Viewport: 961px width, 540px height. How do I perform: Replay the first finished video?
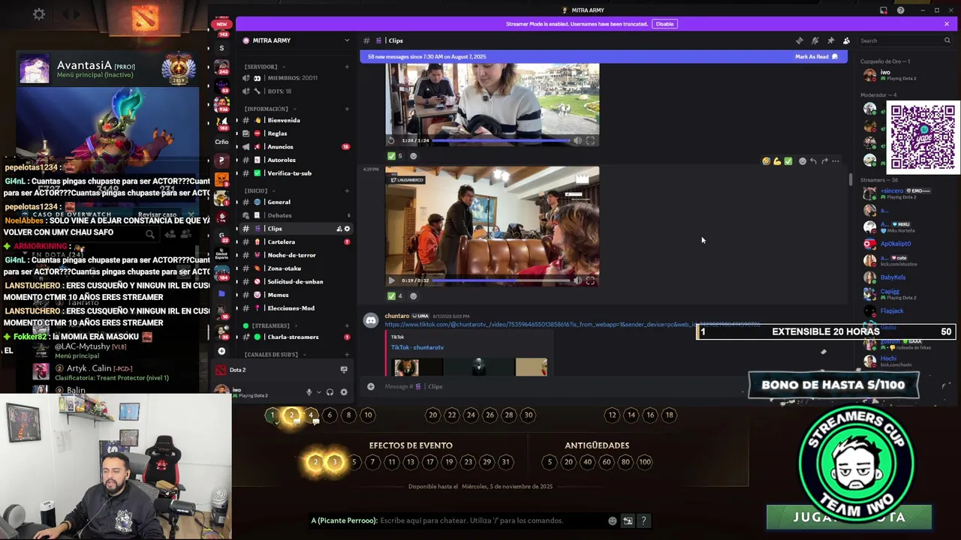coord(391,140)
